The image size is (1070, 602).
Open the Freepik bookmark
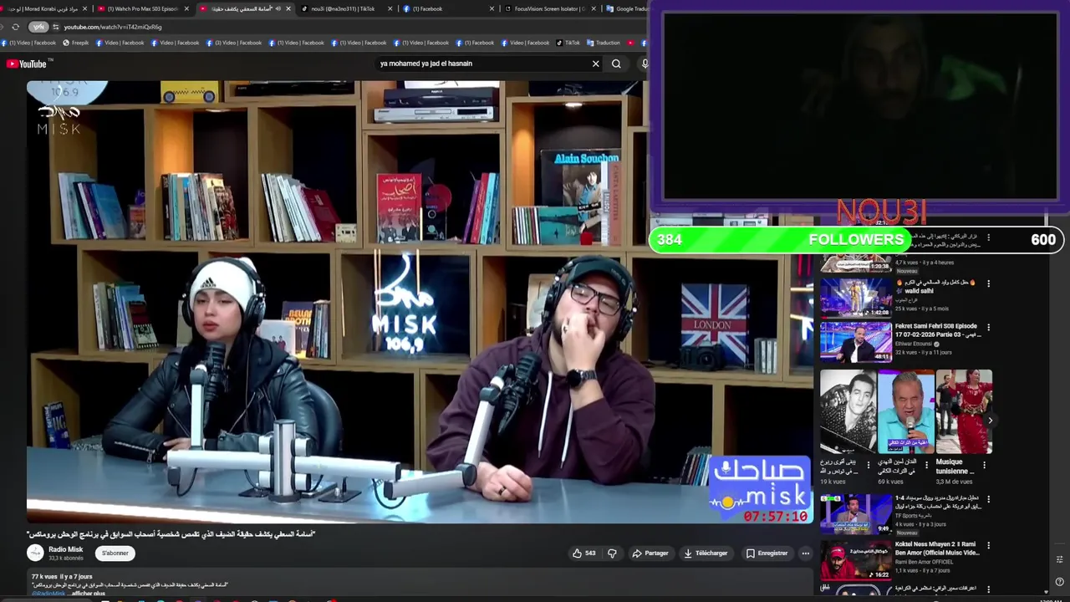pyautogui.click(x=76, y=43)
